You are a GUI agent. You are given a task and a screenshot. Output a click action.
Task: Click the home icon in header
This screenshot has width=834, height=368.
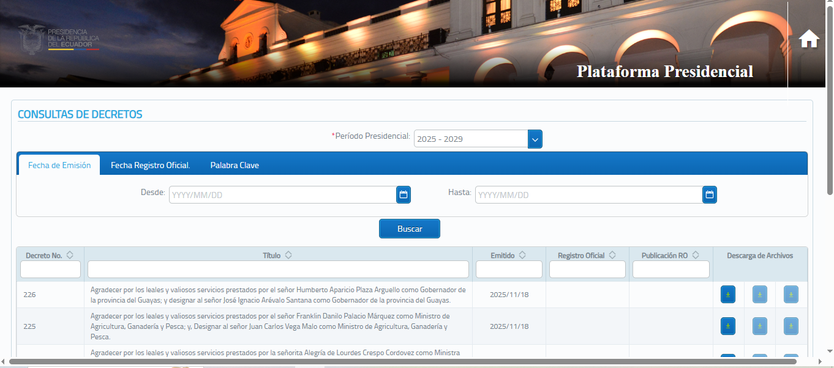809,39
